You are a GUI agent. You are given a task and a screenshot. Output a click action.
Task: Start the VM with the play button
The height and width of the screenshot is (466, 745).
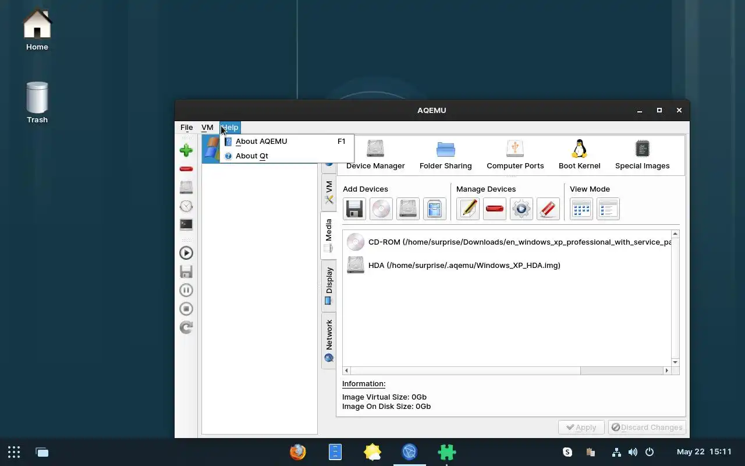(x=186, y=253)
